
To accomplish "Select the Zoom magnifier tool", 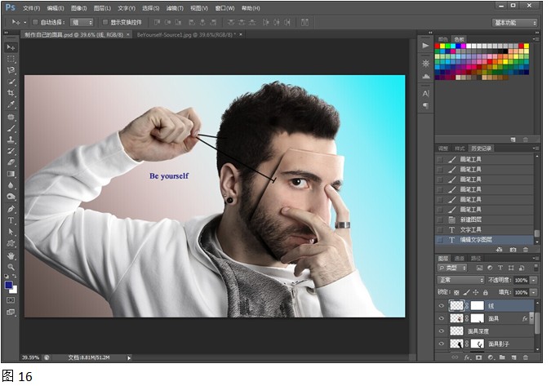I will tap(11, 267).
